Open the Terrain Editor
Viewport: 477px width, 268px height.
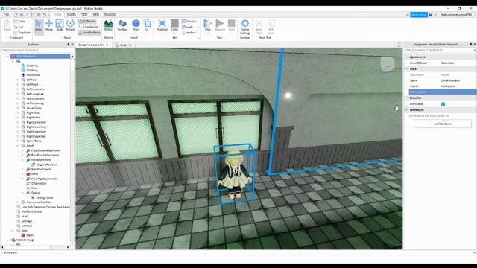click(108, 25)
